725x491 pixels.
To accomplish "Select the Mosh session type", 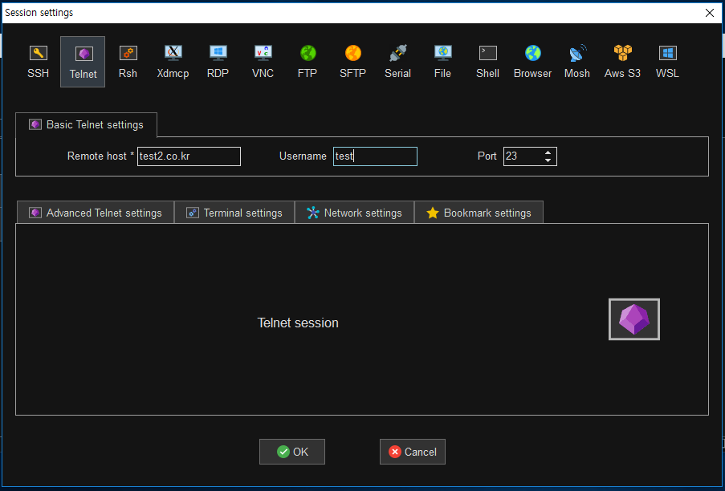I will (577, 62).
